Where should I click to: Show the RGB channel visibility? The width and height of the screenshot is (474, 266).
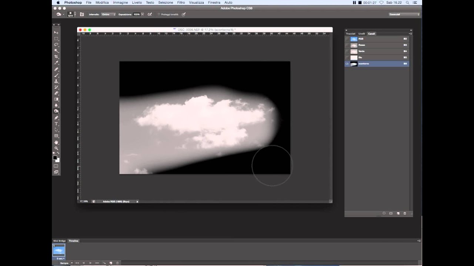point(347,39)
